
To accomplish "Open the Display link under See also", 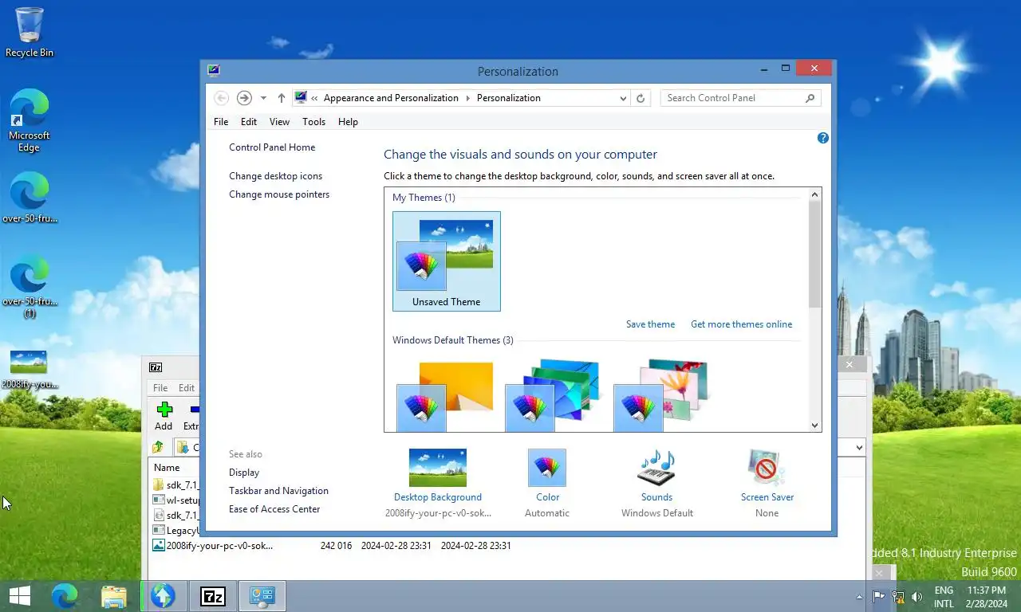I will (x=244, y=473).
